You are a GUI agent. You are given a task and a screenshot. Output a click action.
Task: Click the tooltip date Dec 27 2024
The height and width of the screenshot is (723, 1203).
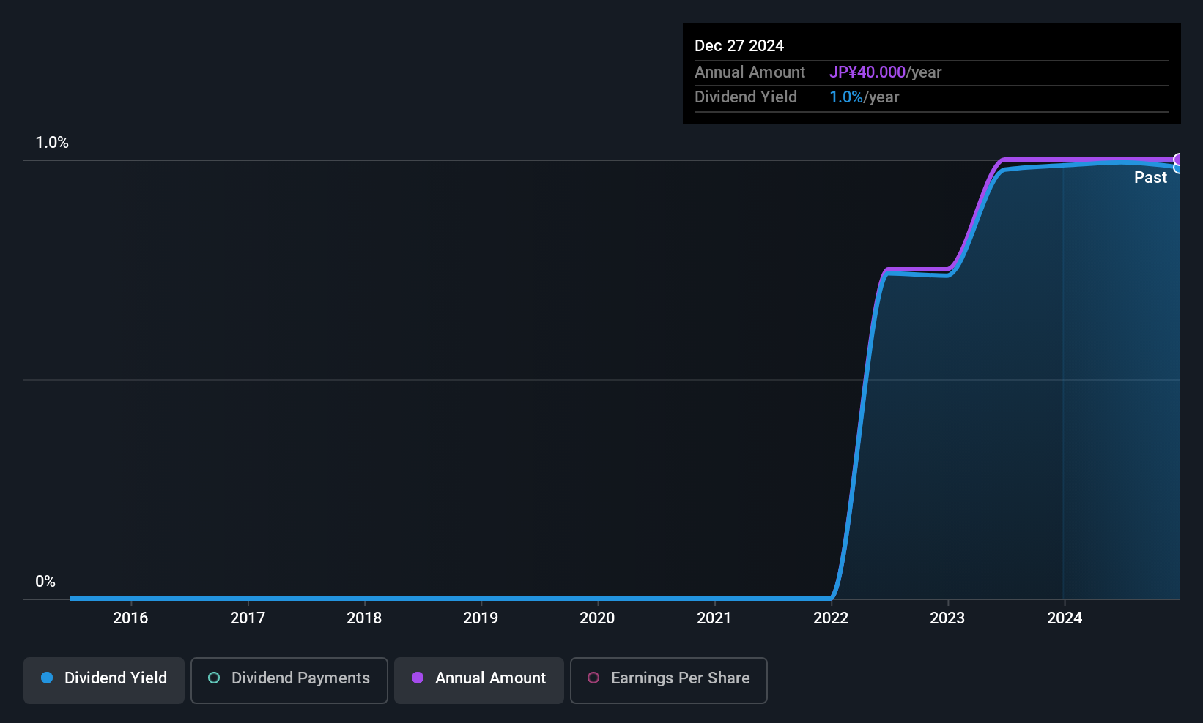[739, 46]
